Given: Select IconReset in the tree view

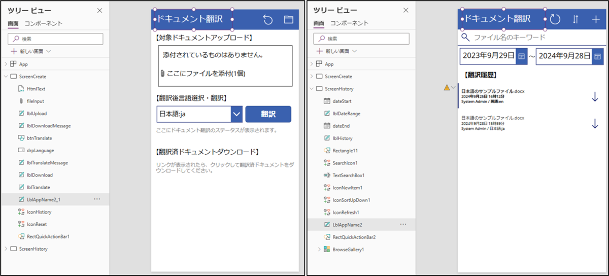Looking at the screenshot, I should (x=37, y=224).
